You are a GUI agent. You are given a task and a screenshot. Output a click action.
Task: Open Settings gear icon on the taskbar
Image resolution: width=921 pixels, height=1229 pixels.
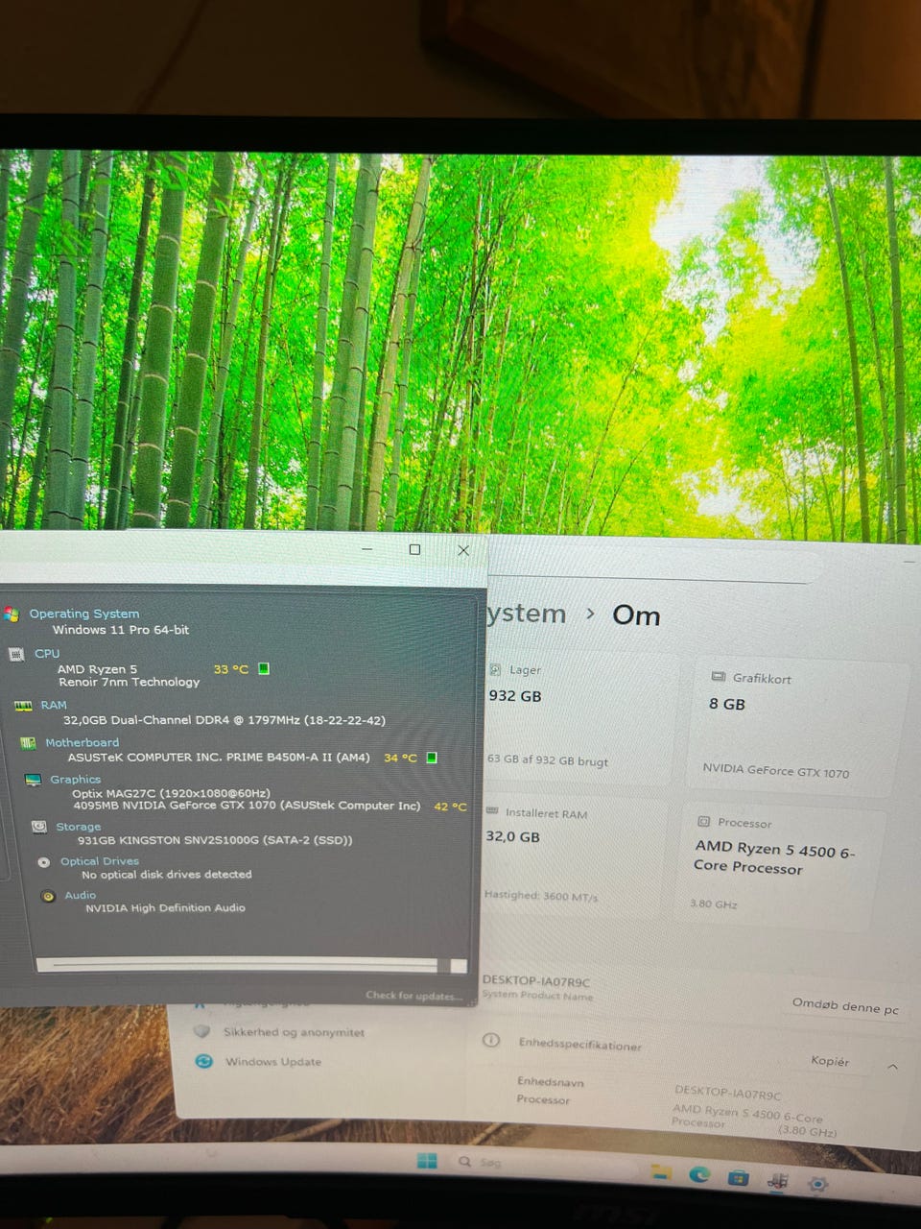pyautogui.click(x=817, y=1184)
